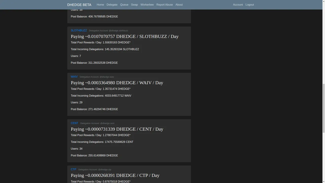Viewport: 325px width, 183px height.
Task: Click the WAIV paying rate heading
Action: point(117,83)
